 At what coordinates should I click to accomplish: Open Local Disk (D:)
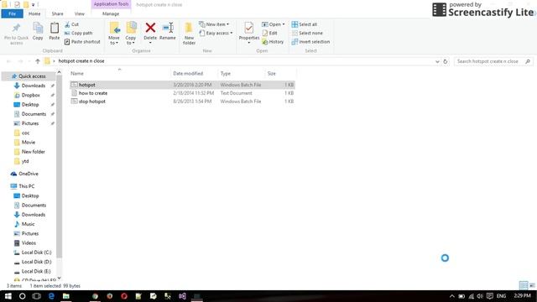point(36,262)
